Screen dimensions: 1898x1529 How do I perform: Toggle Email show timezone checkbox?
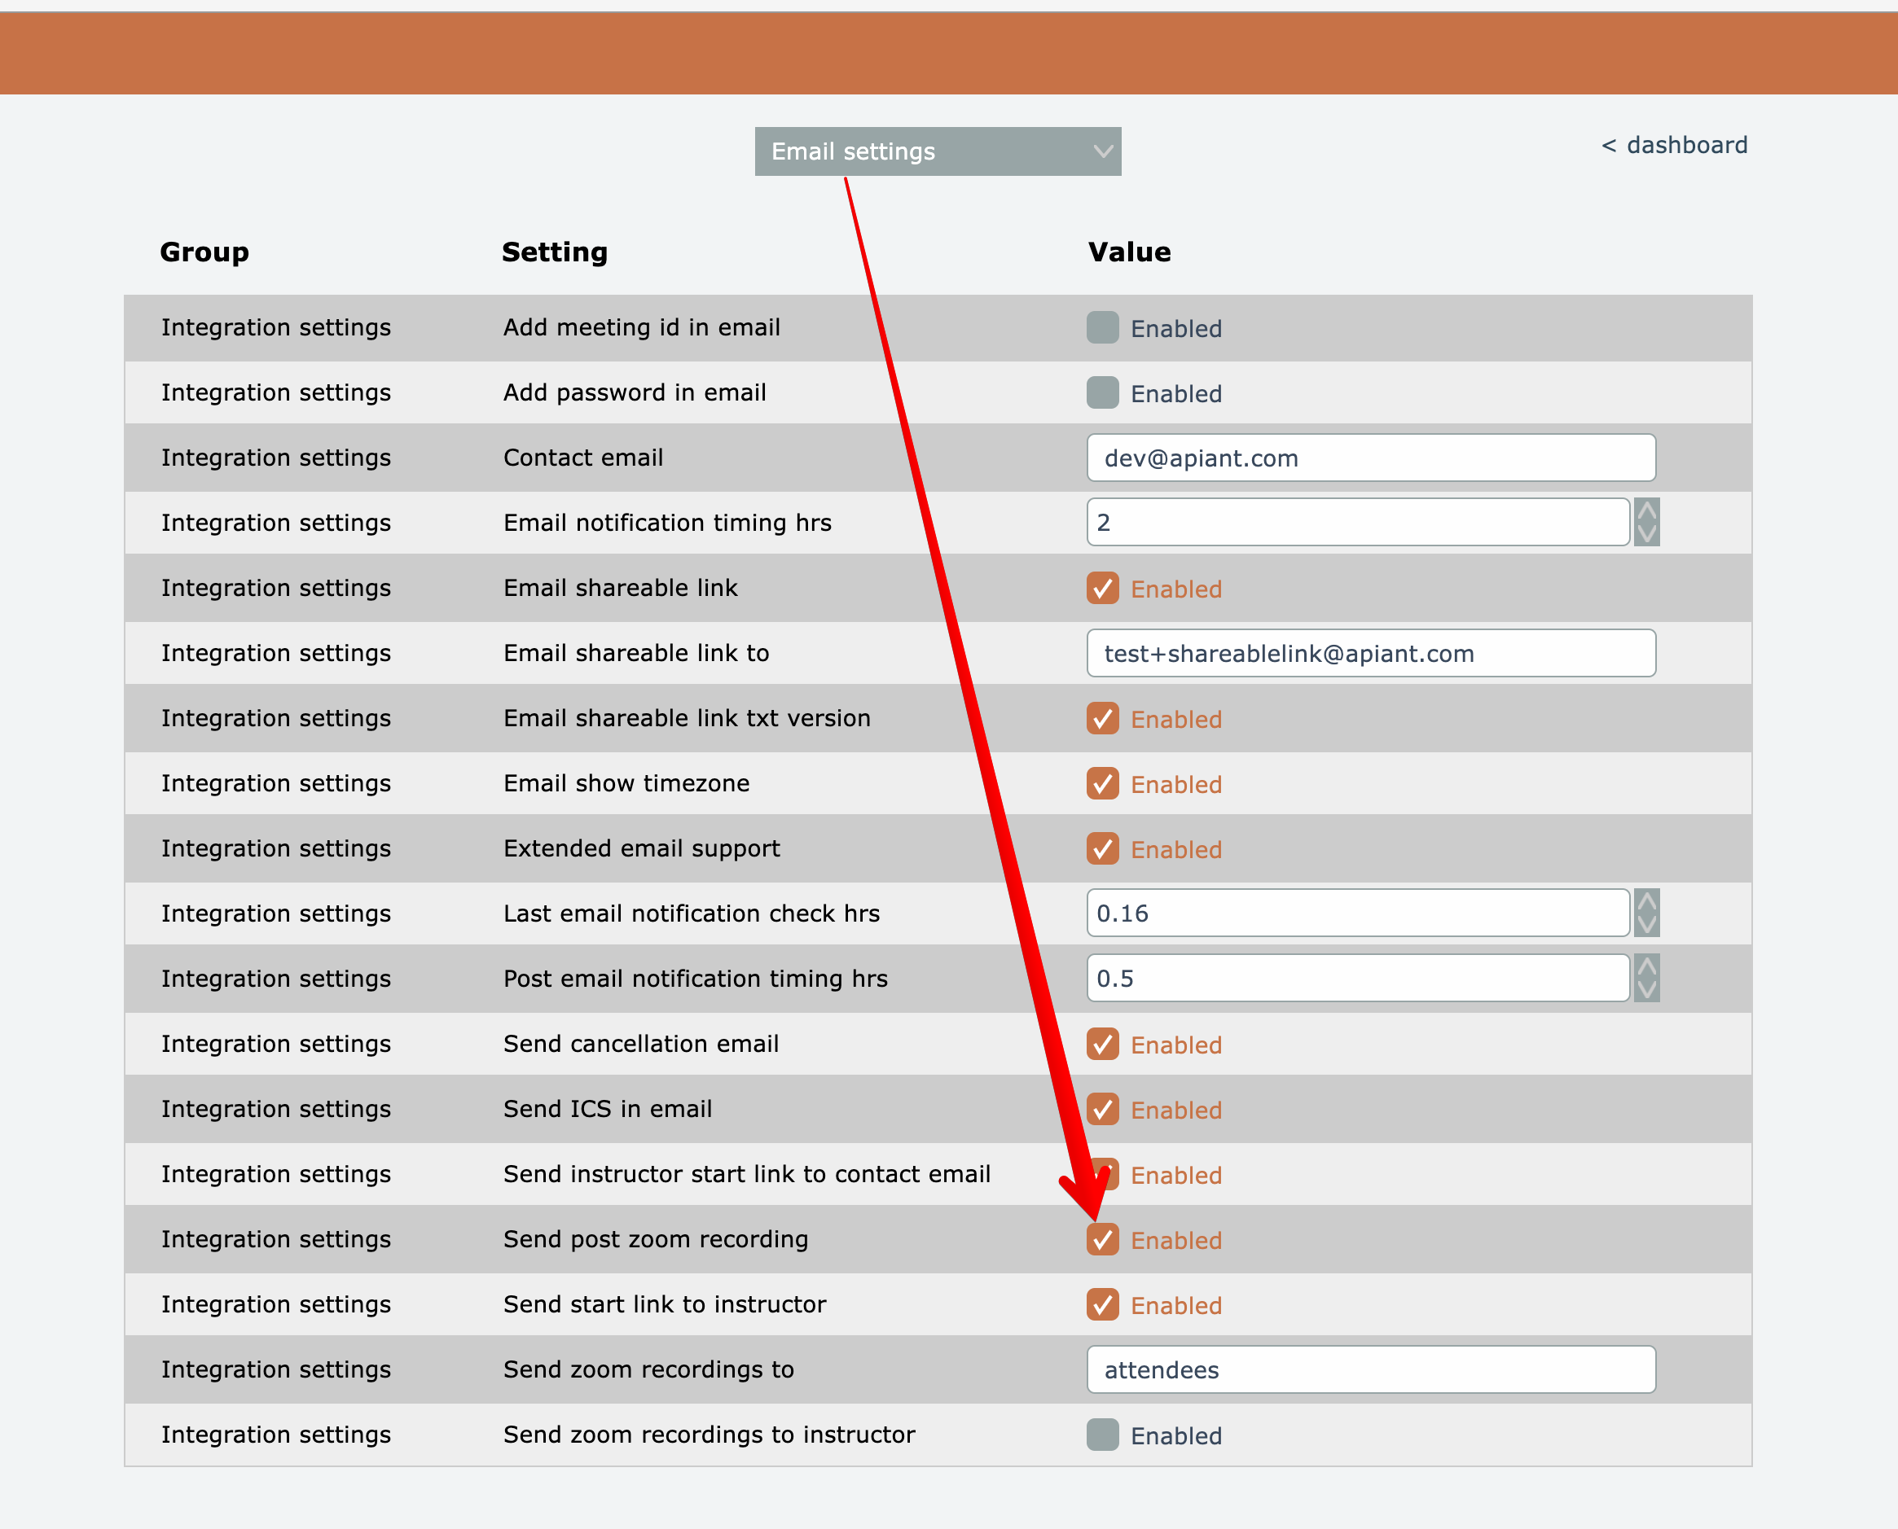(1102, 784)
